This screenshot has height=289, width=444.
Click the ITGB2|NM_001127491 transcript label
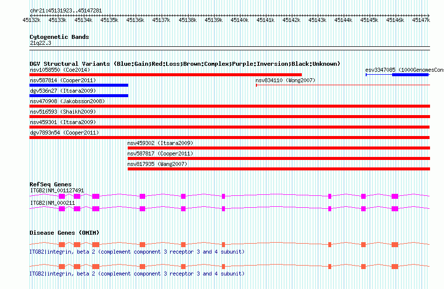(x=57, y=190)
